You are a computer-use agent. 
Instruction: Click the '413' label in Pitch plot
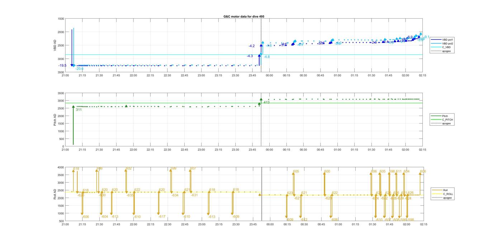coord(266,103)
